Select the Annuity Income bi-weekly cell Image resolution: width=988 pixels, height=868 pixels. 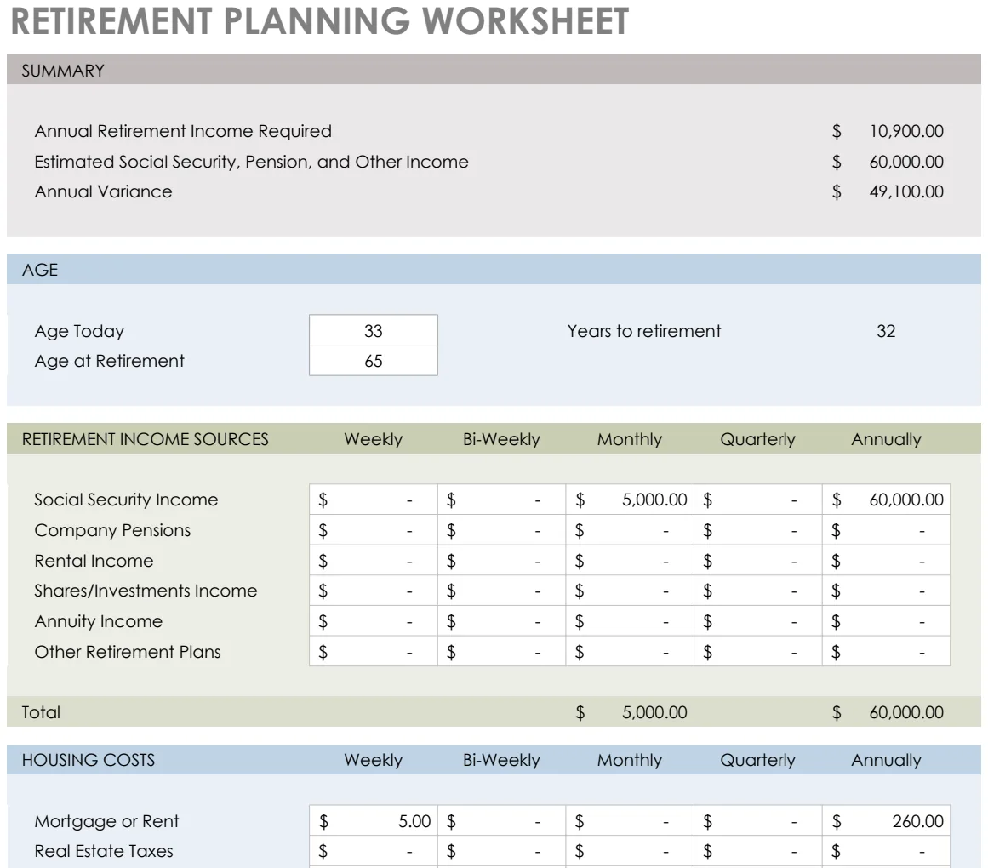click(501, 620)
